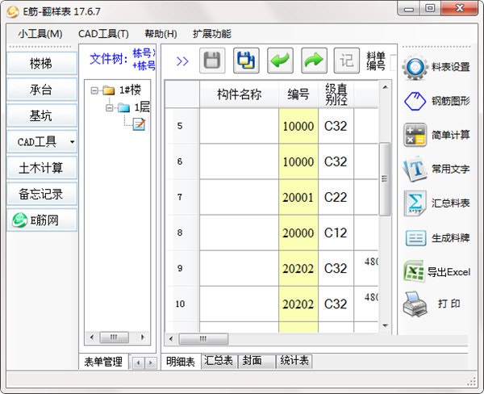The image size is (484, 394).
Task: Click the E筋 app icon in title bar
Action: [13, 12]
